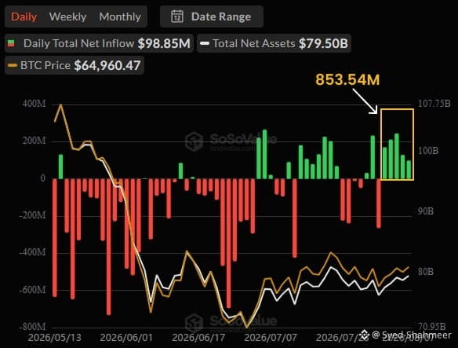Click the calendar icon in Date Range
The height and width of the screenshot is (348, 458).
pos(177,16)
